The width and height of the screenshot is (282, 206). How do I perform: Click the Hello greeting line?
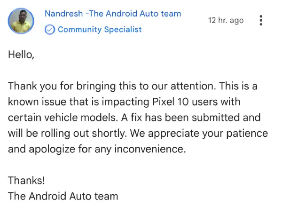click(x=21, y=55)
